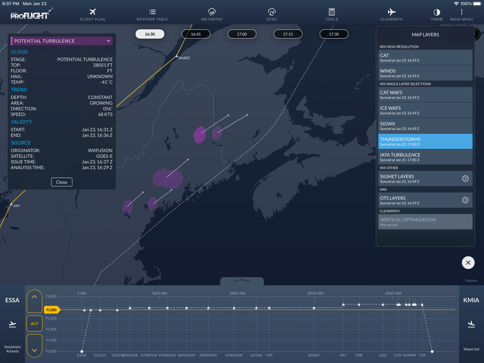Select the 17:00 time step
Screen dimensions: 484x363
(x=242, y=34)
